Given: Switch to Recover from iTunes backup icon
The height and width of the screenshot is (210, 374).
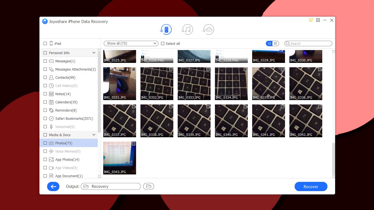Looking at the screenshot, I should coord(187,29).
